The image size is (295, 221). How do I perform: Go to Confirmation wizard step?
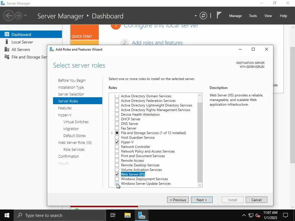coord(69,156)
